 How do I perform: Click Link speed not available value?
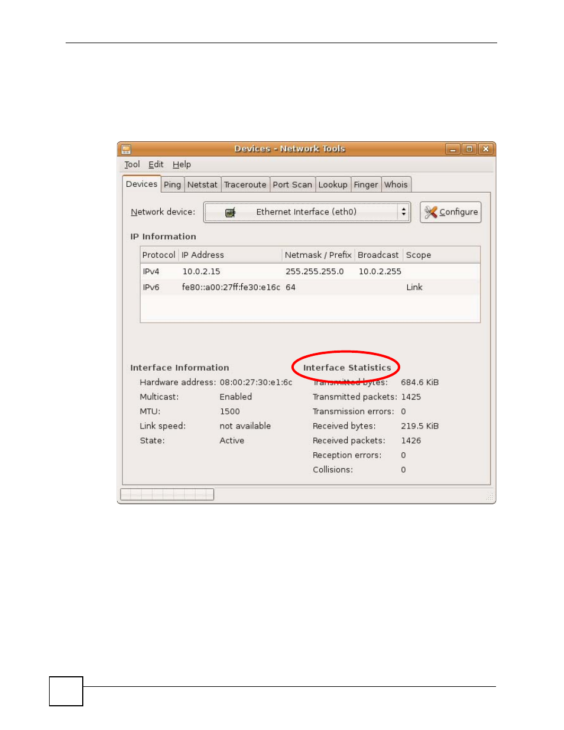(245, 426)
